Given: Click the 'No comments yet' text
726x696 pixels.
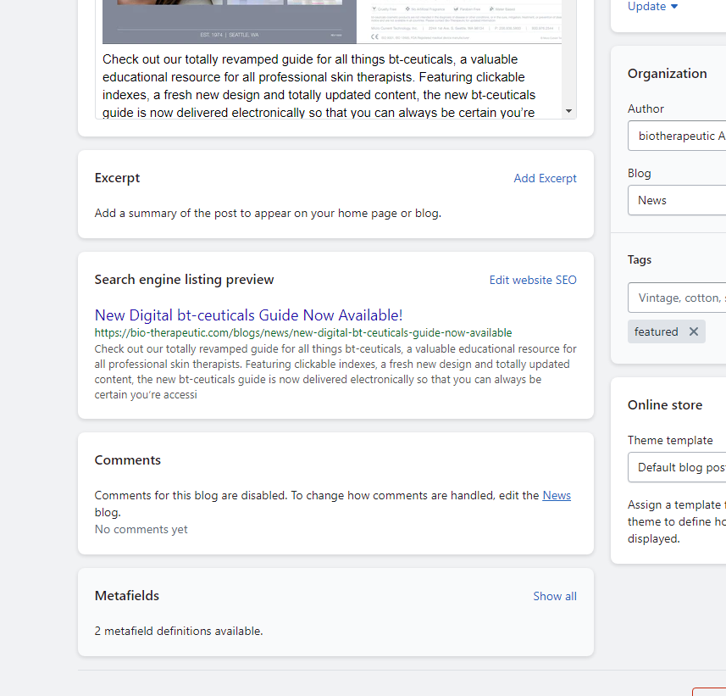Looking at the screenshot, I should click(141, 529).
